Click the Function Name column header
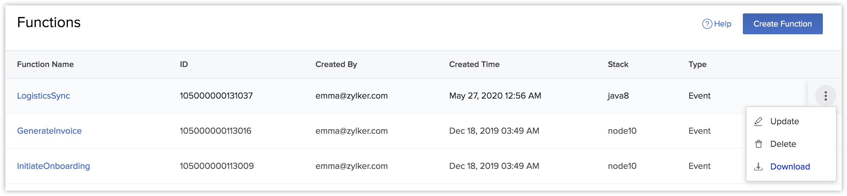The height and width of the screenshot is (196, 847). coord(45,64)
